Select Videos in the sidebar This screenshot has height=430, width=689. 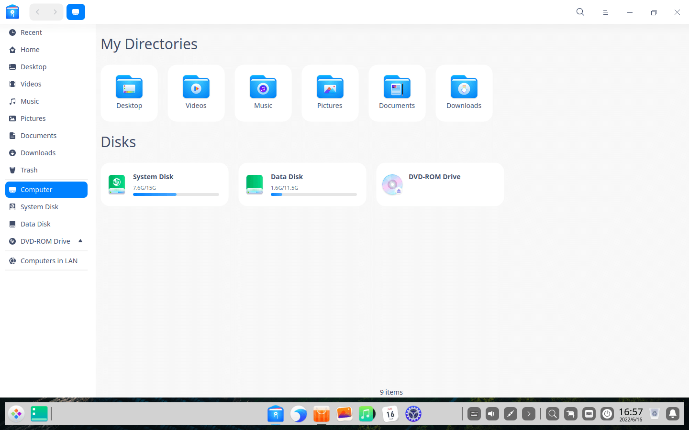[46, 84]
